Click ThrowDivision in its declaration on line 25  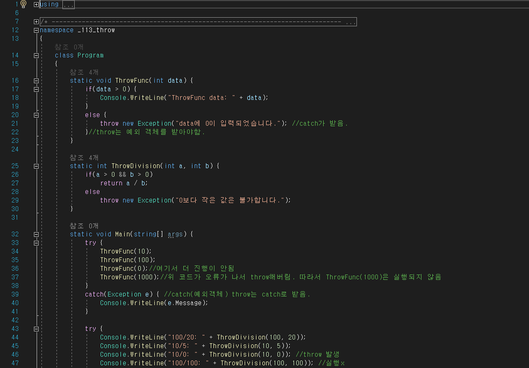coord(135,166)
